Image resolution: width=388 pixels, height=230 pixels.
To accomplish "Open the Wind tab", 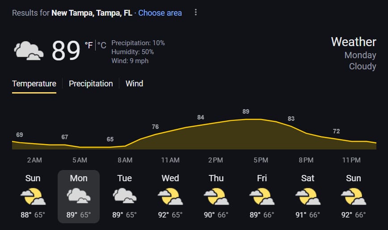I will coord(135,84).
